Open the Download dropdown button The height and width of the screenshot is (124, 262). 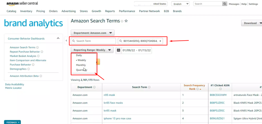tap(252, 23)
